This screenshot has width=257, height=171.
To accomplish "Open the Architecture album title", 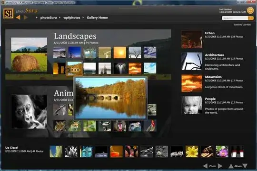I will click(214, 55).
